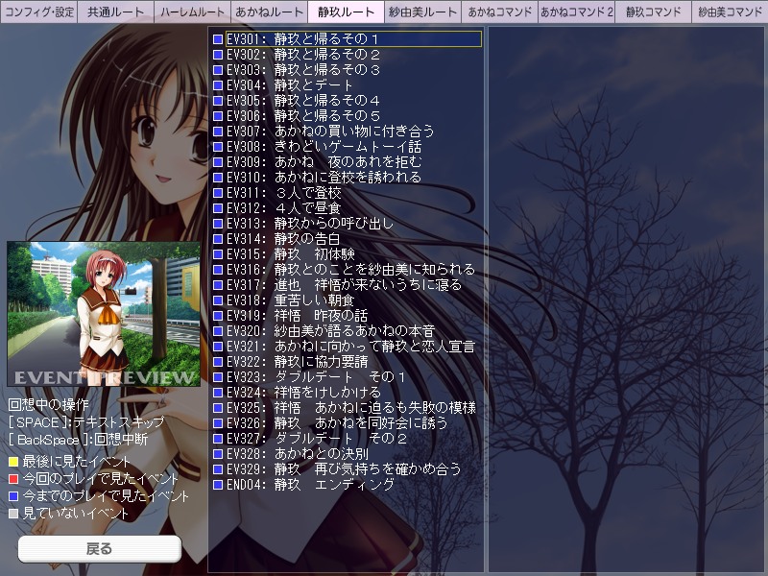Click blue marker icon beside EV310
Viewport: 768px width, 576px height.
pyautogui.click(x=218, y=178)
